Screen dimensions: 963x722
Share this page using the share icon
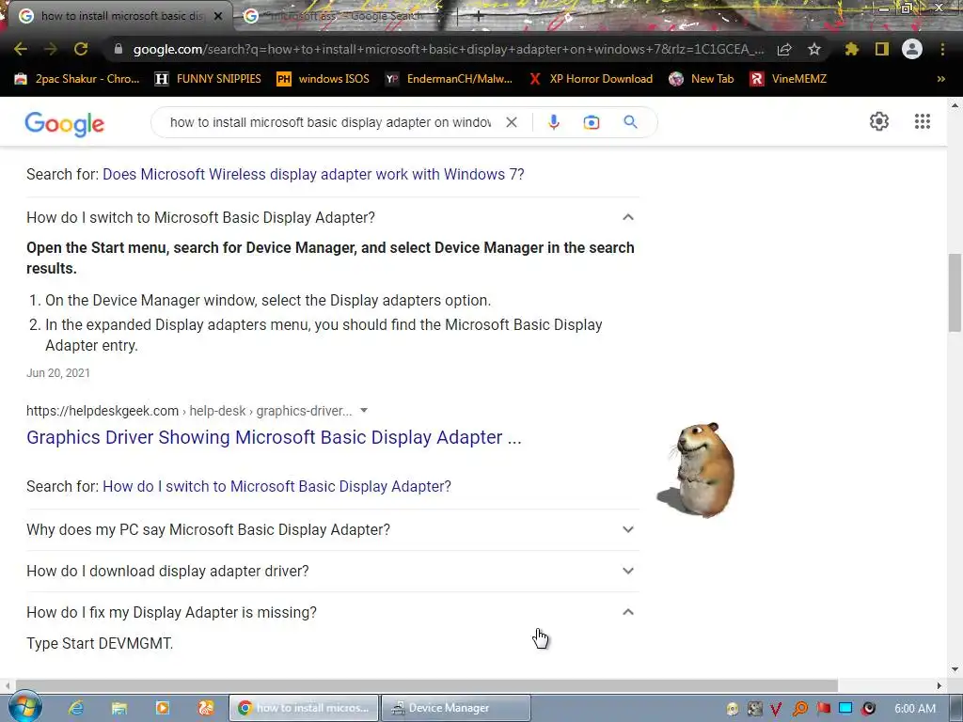(x=784, y=49)
